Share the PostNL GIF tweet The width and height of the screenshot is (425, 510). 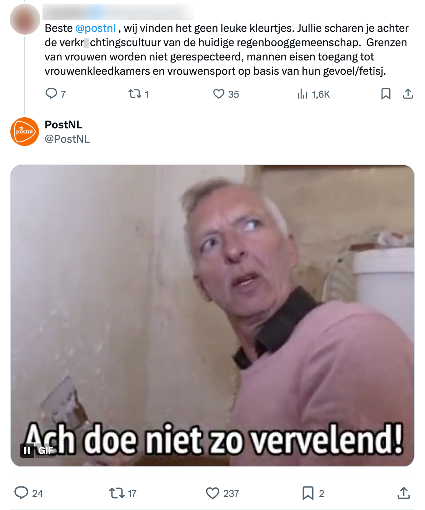tap(404, 493)
